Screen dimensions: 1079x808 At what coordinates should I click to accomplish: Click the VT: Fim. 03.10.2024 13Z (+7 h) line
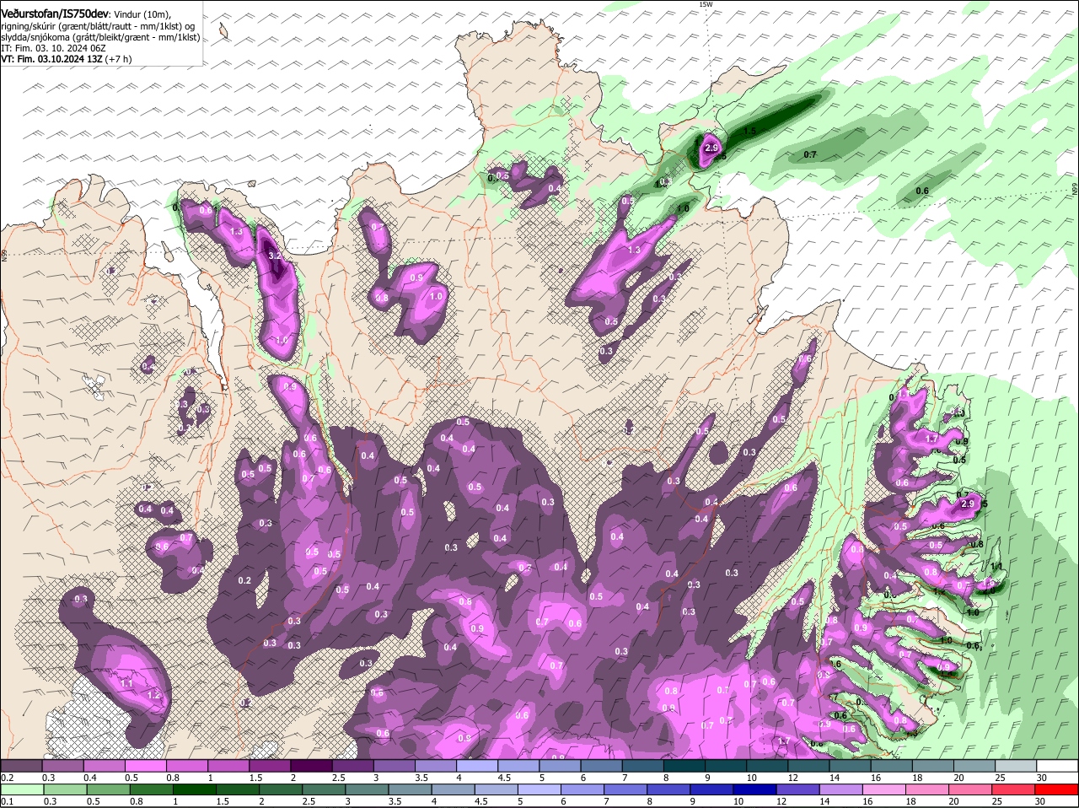[67, 60]
